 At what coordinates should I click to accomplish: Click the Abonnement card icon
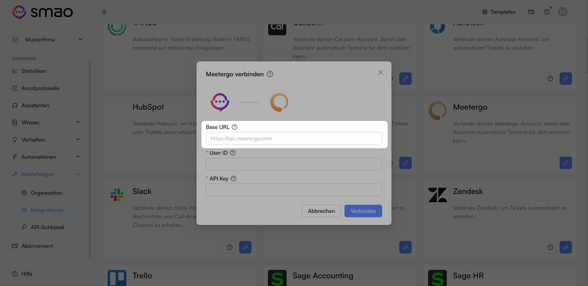click(15, 246)
